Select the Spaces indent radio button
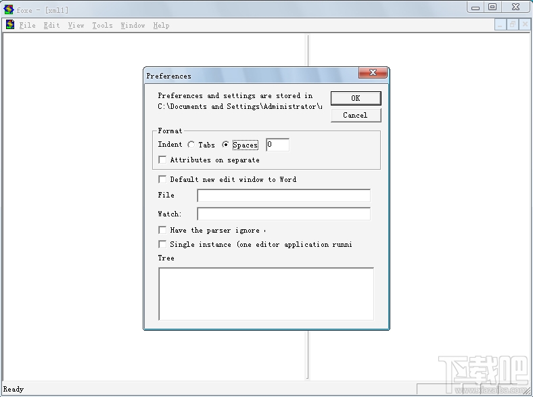533x397 pixels. pos(225,145)
